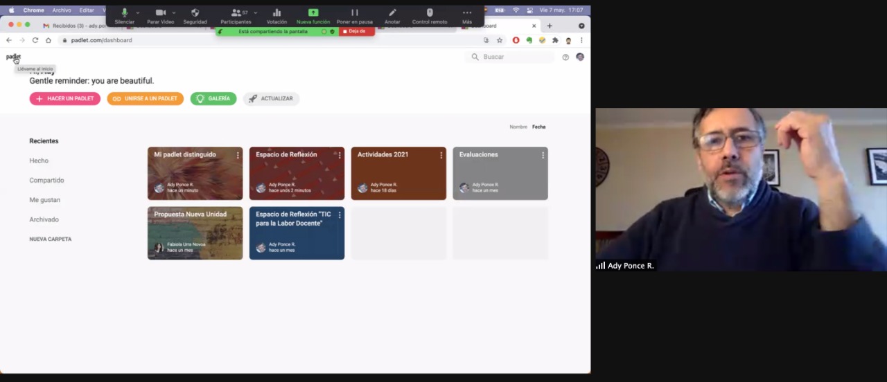
Task: Open the Apple menu
Action: click(11, 10)
